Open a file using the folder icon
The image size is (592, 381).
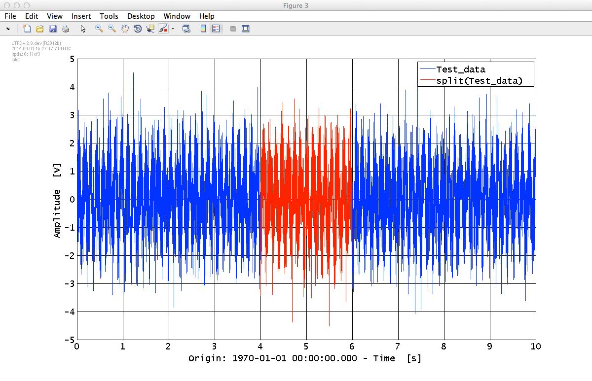(x=40, y=29)
